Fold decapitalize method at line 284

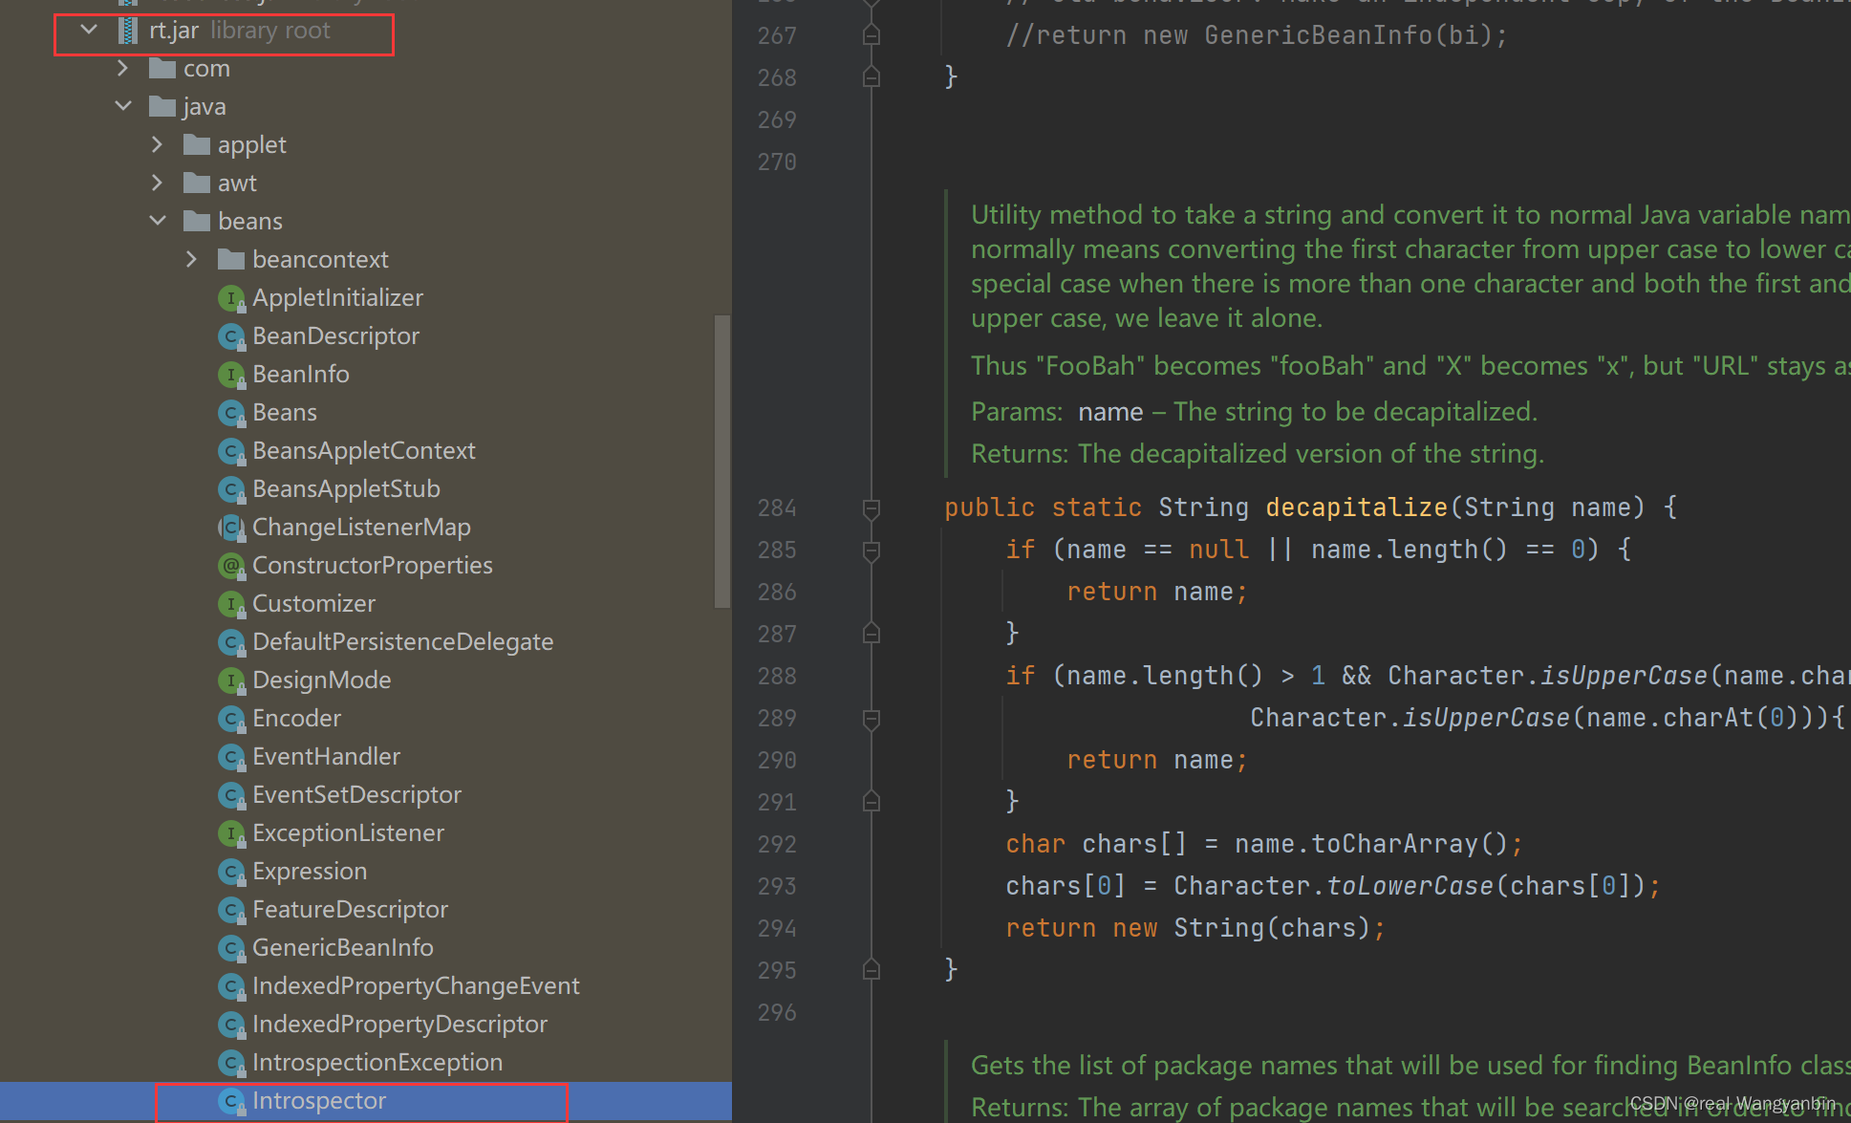(x=872, y=508)
